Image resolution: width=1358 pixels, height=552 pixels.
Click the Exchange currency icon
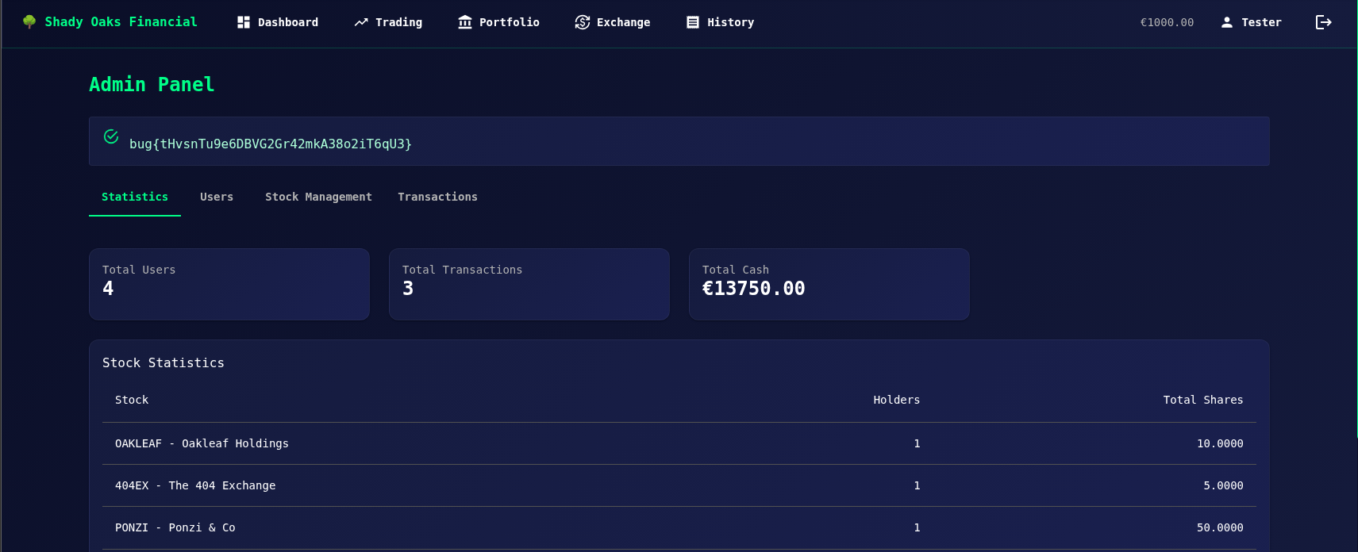[x=583, y=22]
